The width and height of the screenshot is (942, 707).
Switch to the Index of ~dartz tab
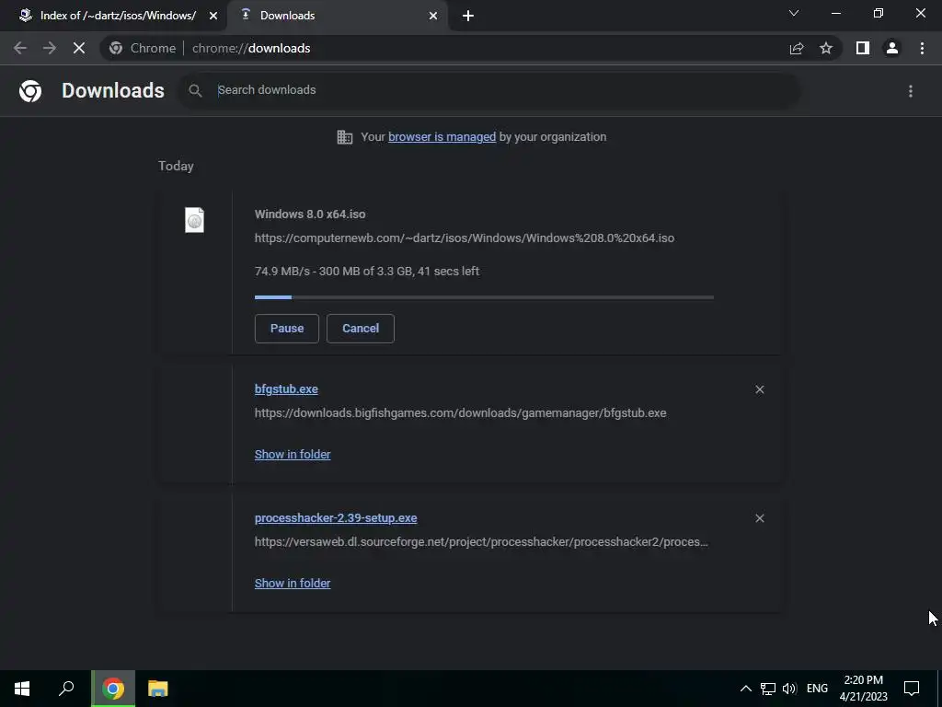click(118, 16)
